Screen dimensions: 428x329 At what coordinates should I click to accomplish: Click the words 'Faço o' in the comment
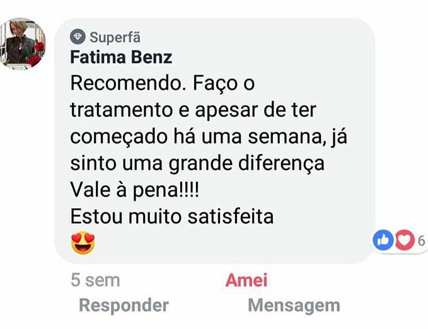(224, 84)
